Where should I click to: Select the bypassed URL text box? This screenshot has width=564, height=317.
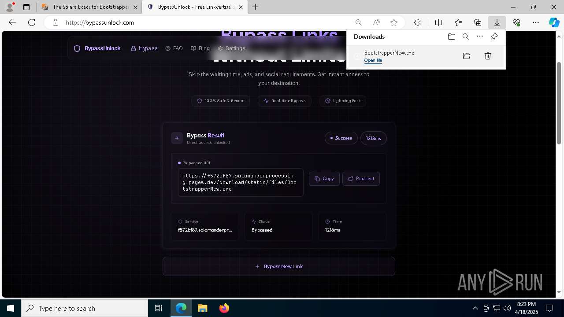241,182
